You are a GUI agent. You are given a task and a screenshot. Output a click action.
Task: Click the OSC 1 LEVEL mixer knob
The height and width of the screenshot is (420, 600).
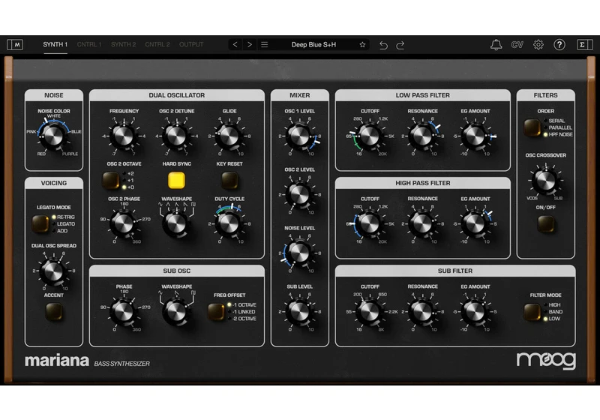click(299, 136)
